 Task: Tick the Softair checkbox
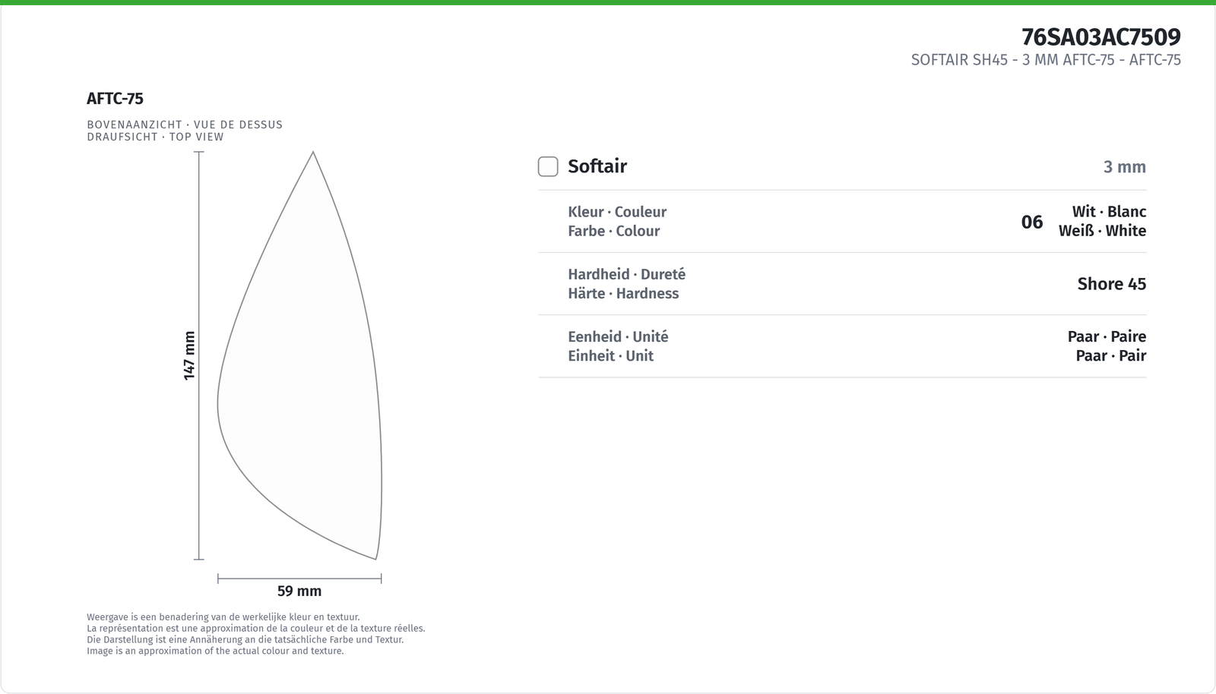tap(548, 166)
